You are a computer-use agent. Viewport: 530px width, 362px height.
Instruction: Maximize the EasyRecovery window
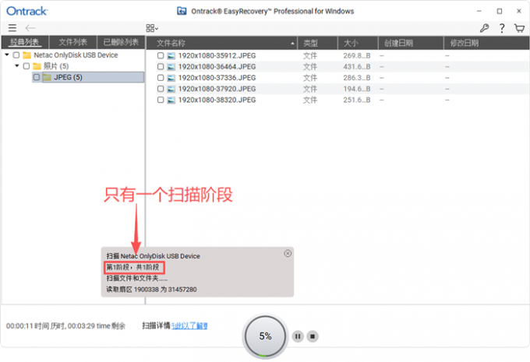pyautogui.click(x=500, y=11)
